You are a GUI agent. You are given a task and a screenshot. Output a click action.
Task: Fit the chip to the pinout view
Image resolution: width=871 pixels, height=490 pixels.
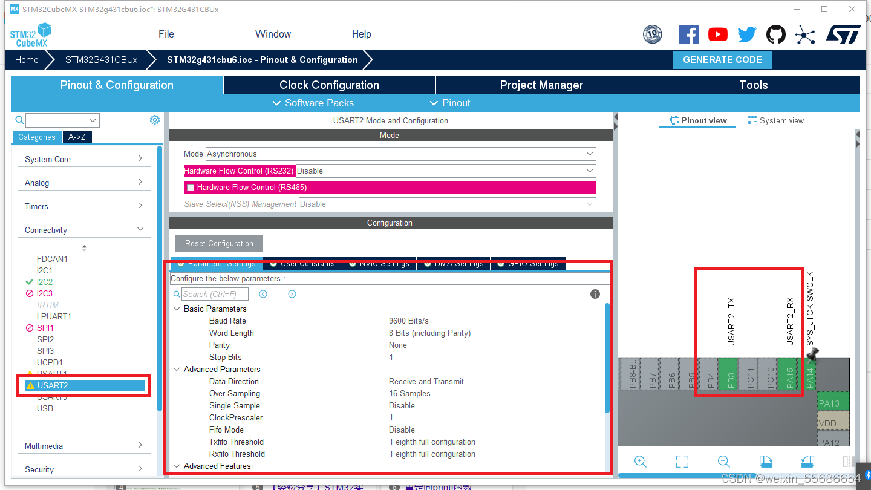pyautogui.click(x=682, y=462)
